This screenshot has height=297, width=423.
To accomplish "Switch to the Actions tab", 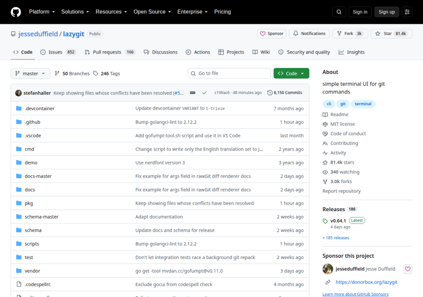I will click(x=198, y=52).
